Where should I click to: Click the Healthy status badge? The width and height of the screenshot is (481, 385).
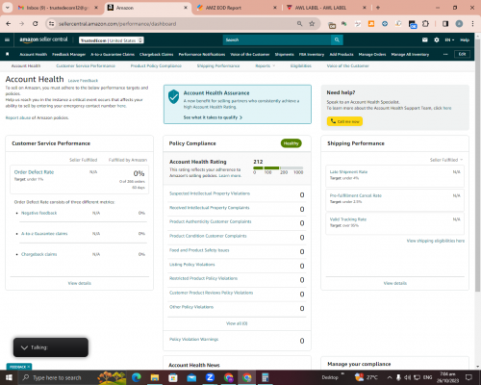click(x=291, y=143)
